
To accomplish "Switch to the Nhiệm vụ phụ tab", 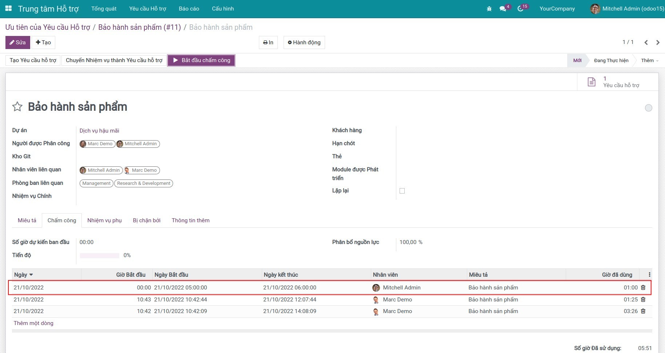I will [104, 220].
